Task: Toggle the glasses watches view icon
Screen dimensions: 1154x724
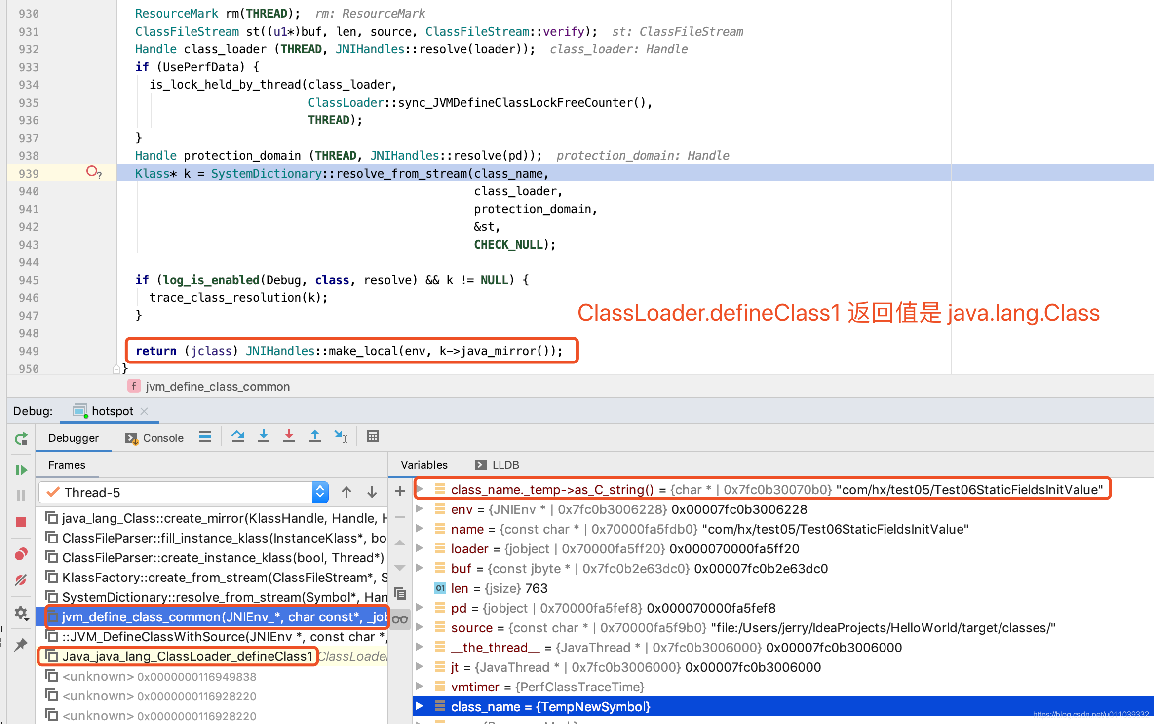Action: click(400, 619)
